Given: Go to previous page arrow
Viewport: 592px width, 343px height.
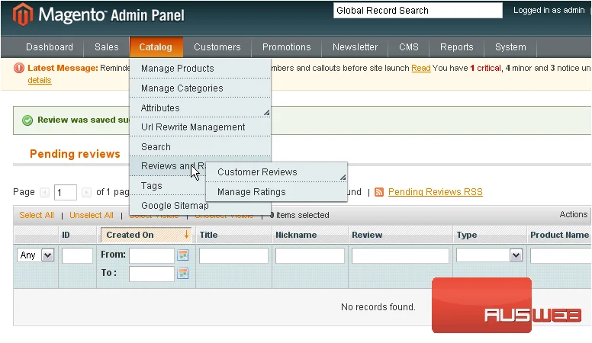Looking at the screenshot, I should (44, 192).
